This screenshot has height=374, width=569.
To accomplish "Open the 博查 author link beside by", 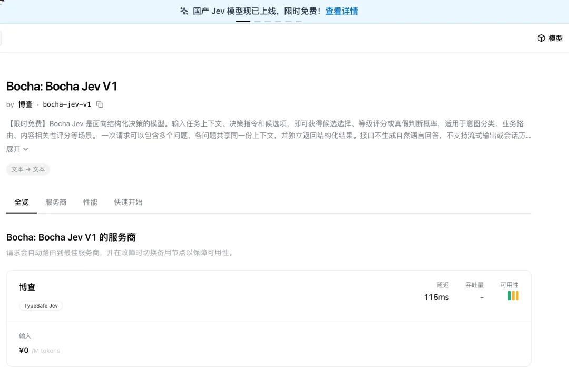I will click(x=25, y=104).
